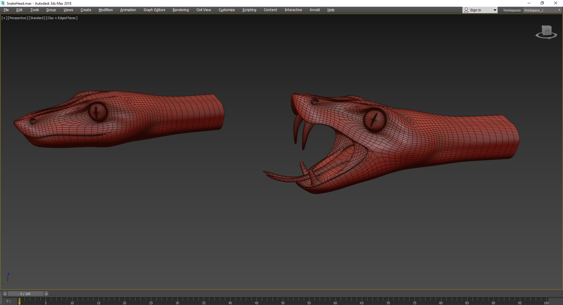This screenshot has width=563, height=305.
Task: Open the [Standard] shading quality menu
Action: (37, 18)
